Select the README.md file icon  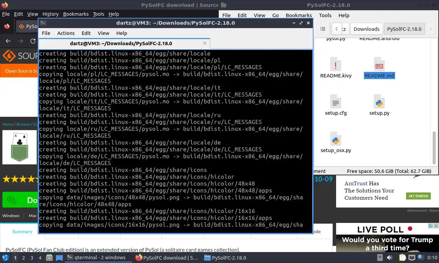[379, 64]
